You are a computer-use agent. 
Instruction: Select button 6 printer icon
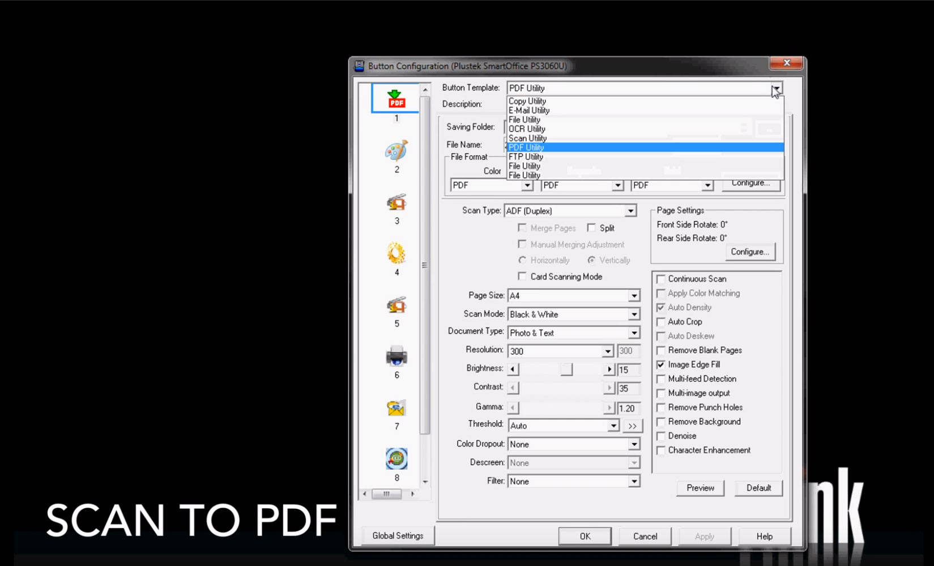[396, 356]
